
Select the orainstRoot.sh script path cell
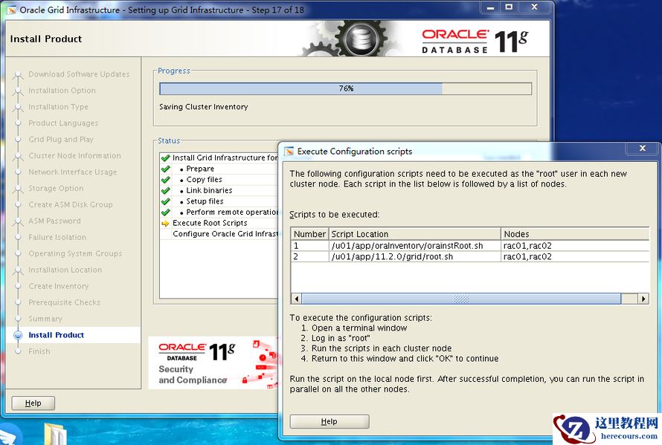click(x=414, y=245)
